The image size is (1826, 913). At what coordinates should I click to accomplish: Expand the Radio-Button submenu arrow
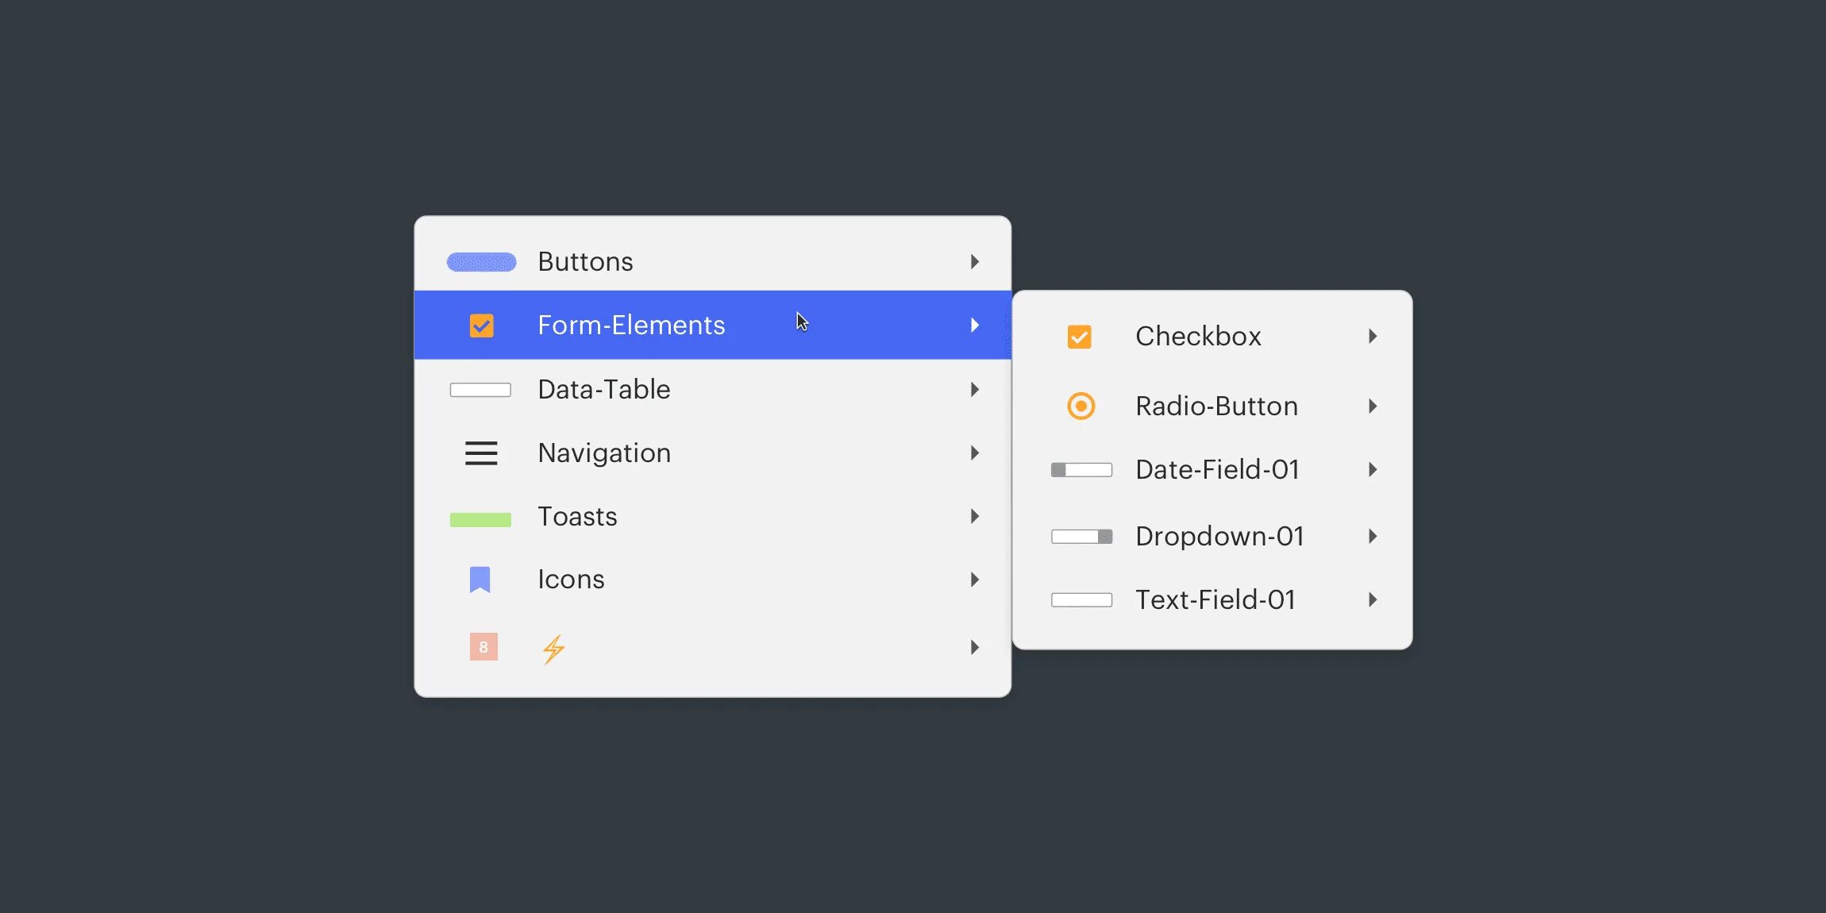[1372, 406]
